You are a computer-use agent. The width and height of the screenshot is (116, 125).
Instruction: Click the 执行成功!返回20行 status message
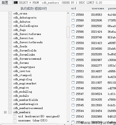(x=34, y=8)
